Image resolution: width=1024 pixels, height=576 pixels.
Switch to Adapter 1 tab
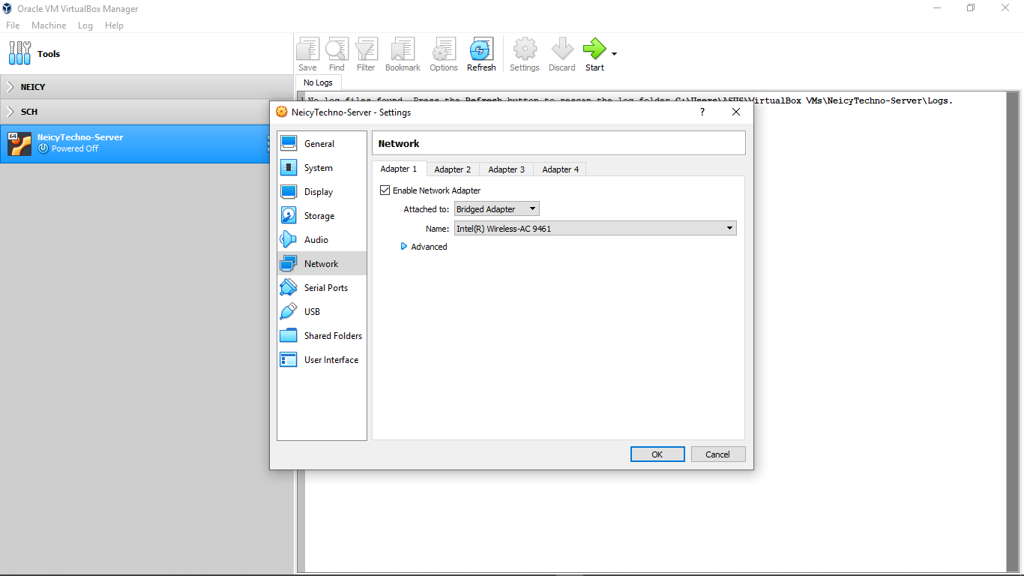pos(399,169)
